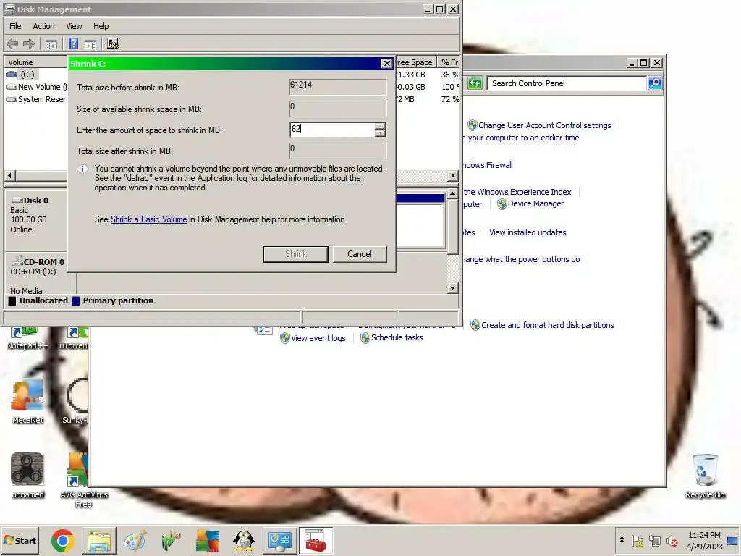Click the power buttons settings link
741x556 pixels.
(520, 260)
